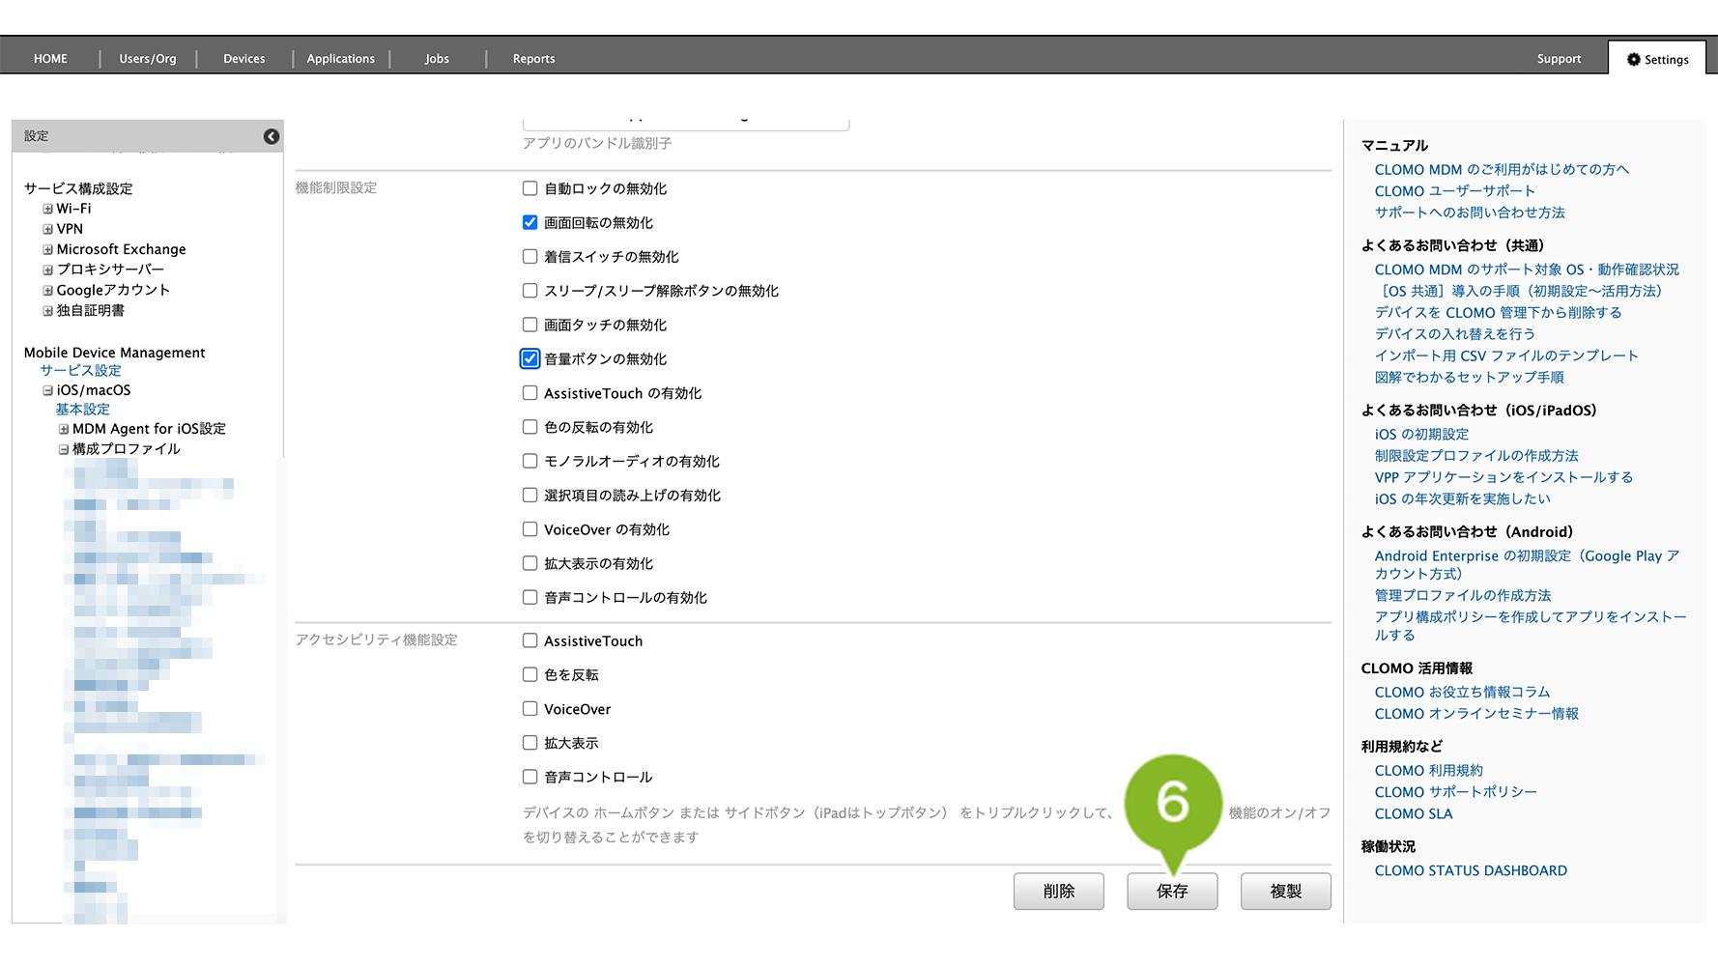
Task: Collapse the 構成プロファイル tree node
Action: 63,449
